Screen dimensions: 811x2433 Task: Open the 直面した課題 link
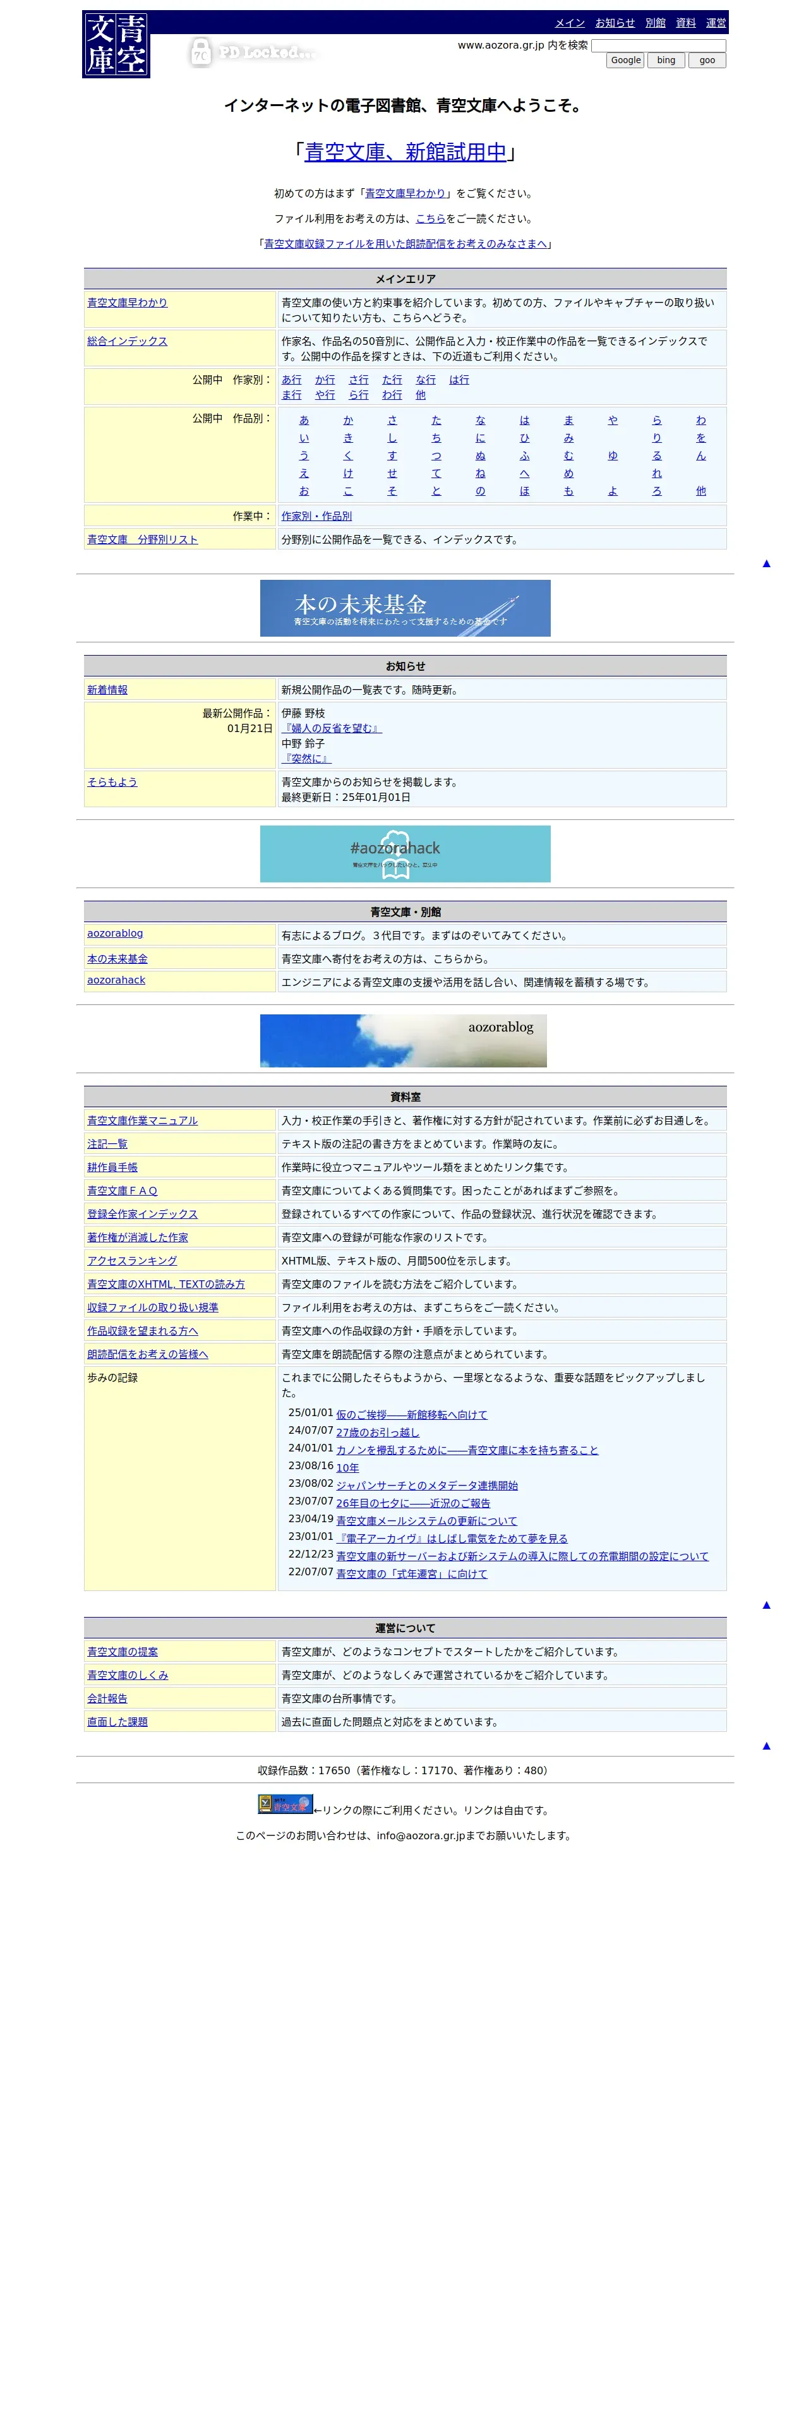pos(117,1722)
